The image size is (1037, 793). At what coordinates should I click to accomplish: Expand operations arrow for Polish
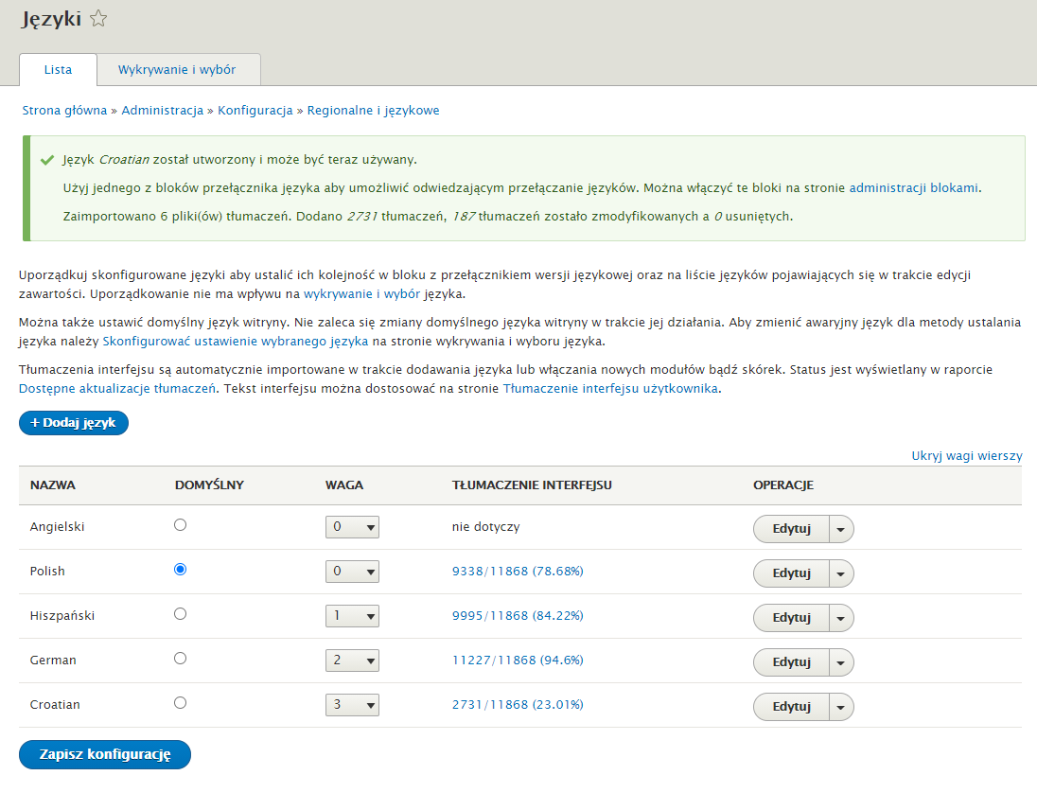[x=841, y=573]
